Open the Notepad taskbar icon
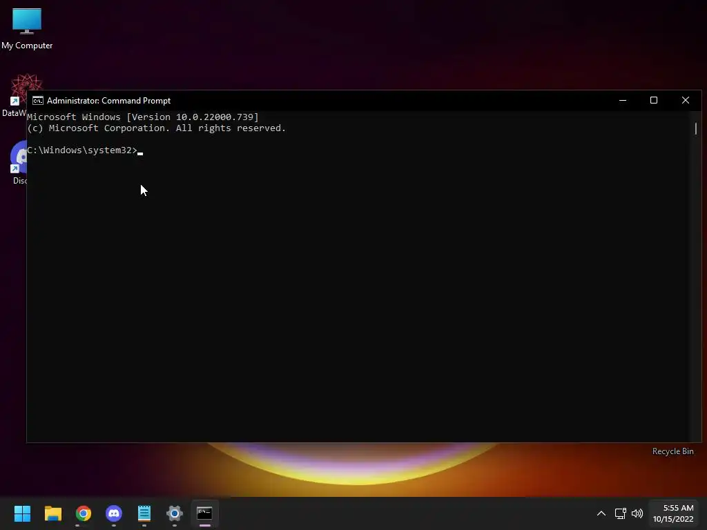Screen dimensions: 707x530 click(144, 513)
